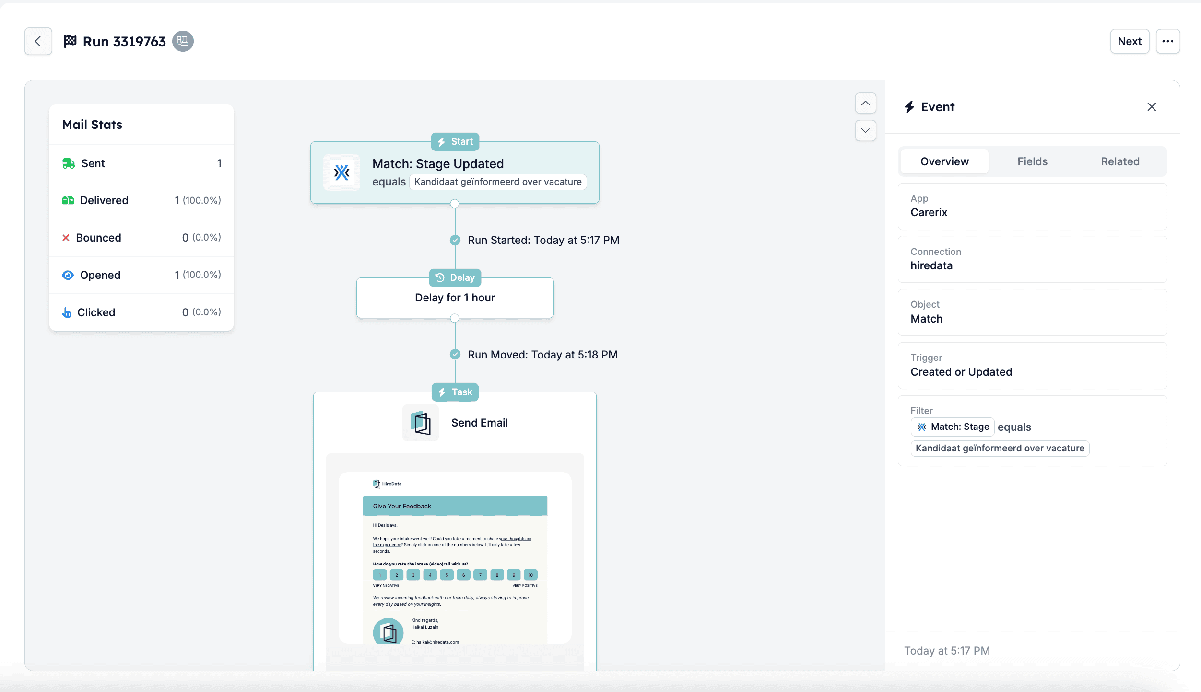The height and width of the screenshot is (692, 1201).
Task: Click the Sent truck icon in Mail Stats
Action: pyautogui.click(x=68, y=163)
